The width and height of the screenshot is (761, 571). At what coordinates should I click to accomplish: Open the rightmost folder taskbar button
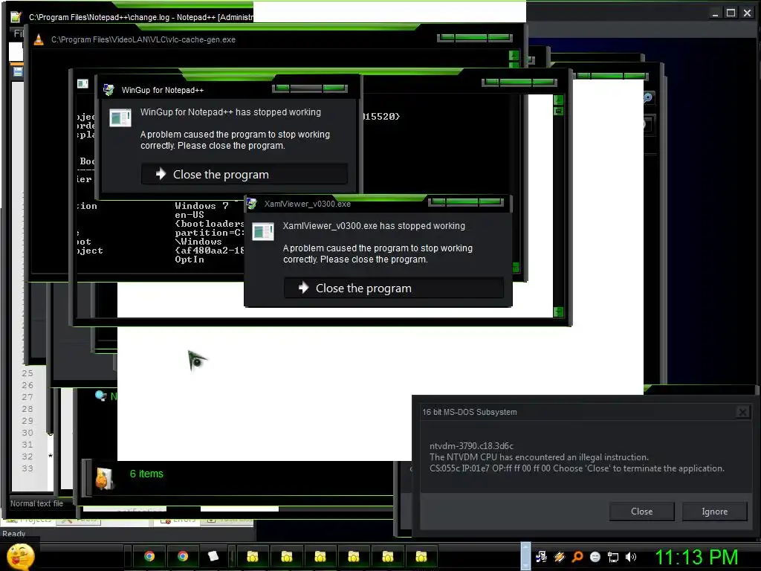(421, 556)
